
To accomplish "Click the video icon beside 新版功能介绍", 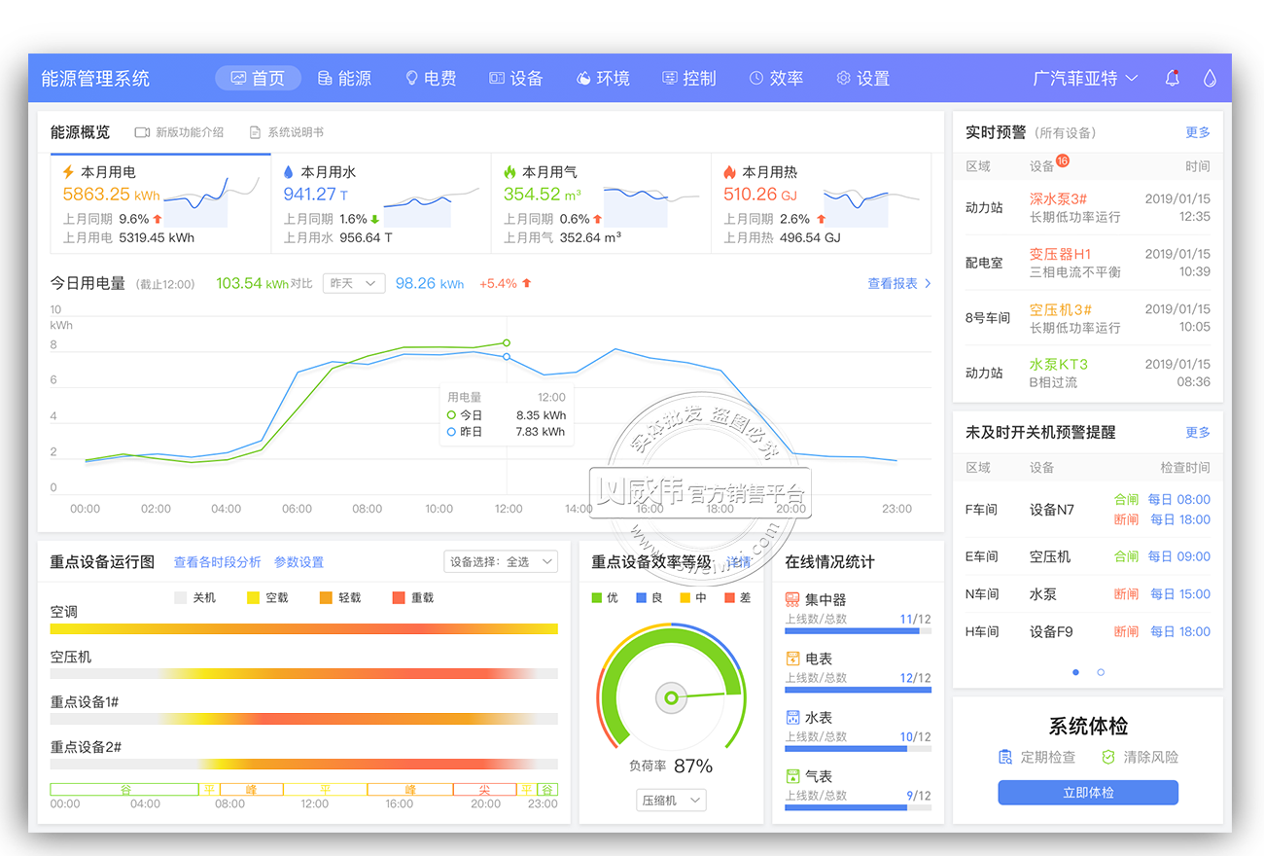I will pos(142,132).
